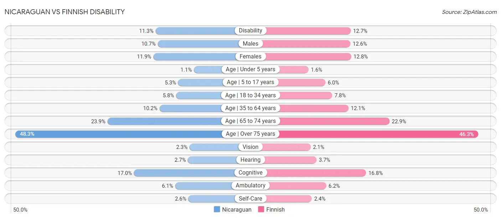Click the Ambulatory category label
This screenshot has height=218, width=501.
(x=250, y=185)
